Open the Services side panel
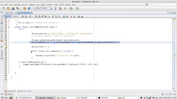This screenshot has width=177, height=99. pyautogui.click(x=2, y=20)
